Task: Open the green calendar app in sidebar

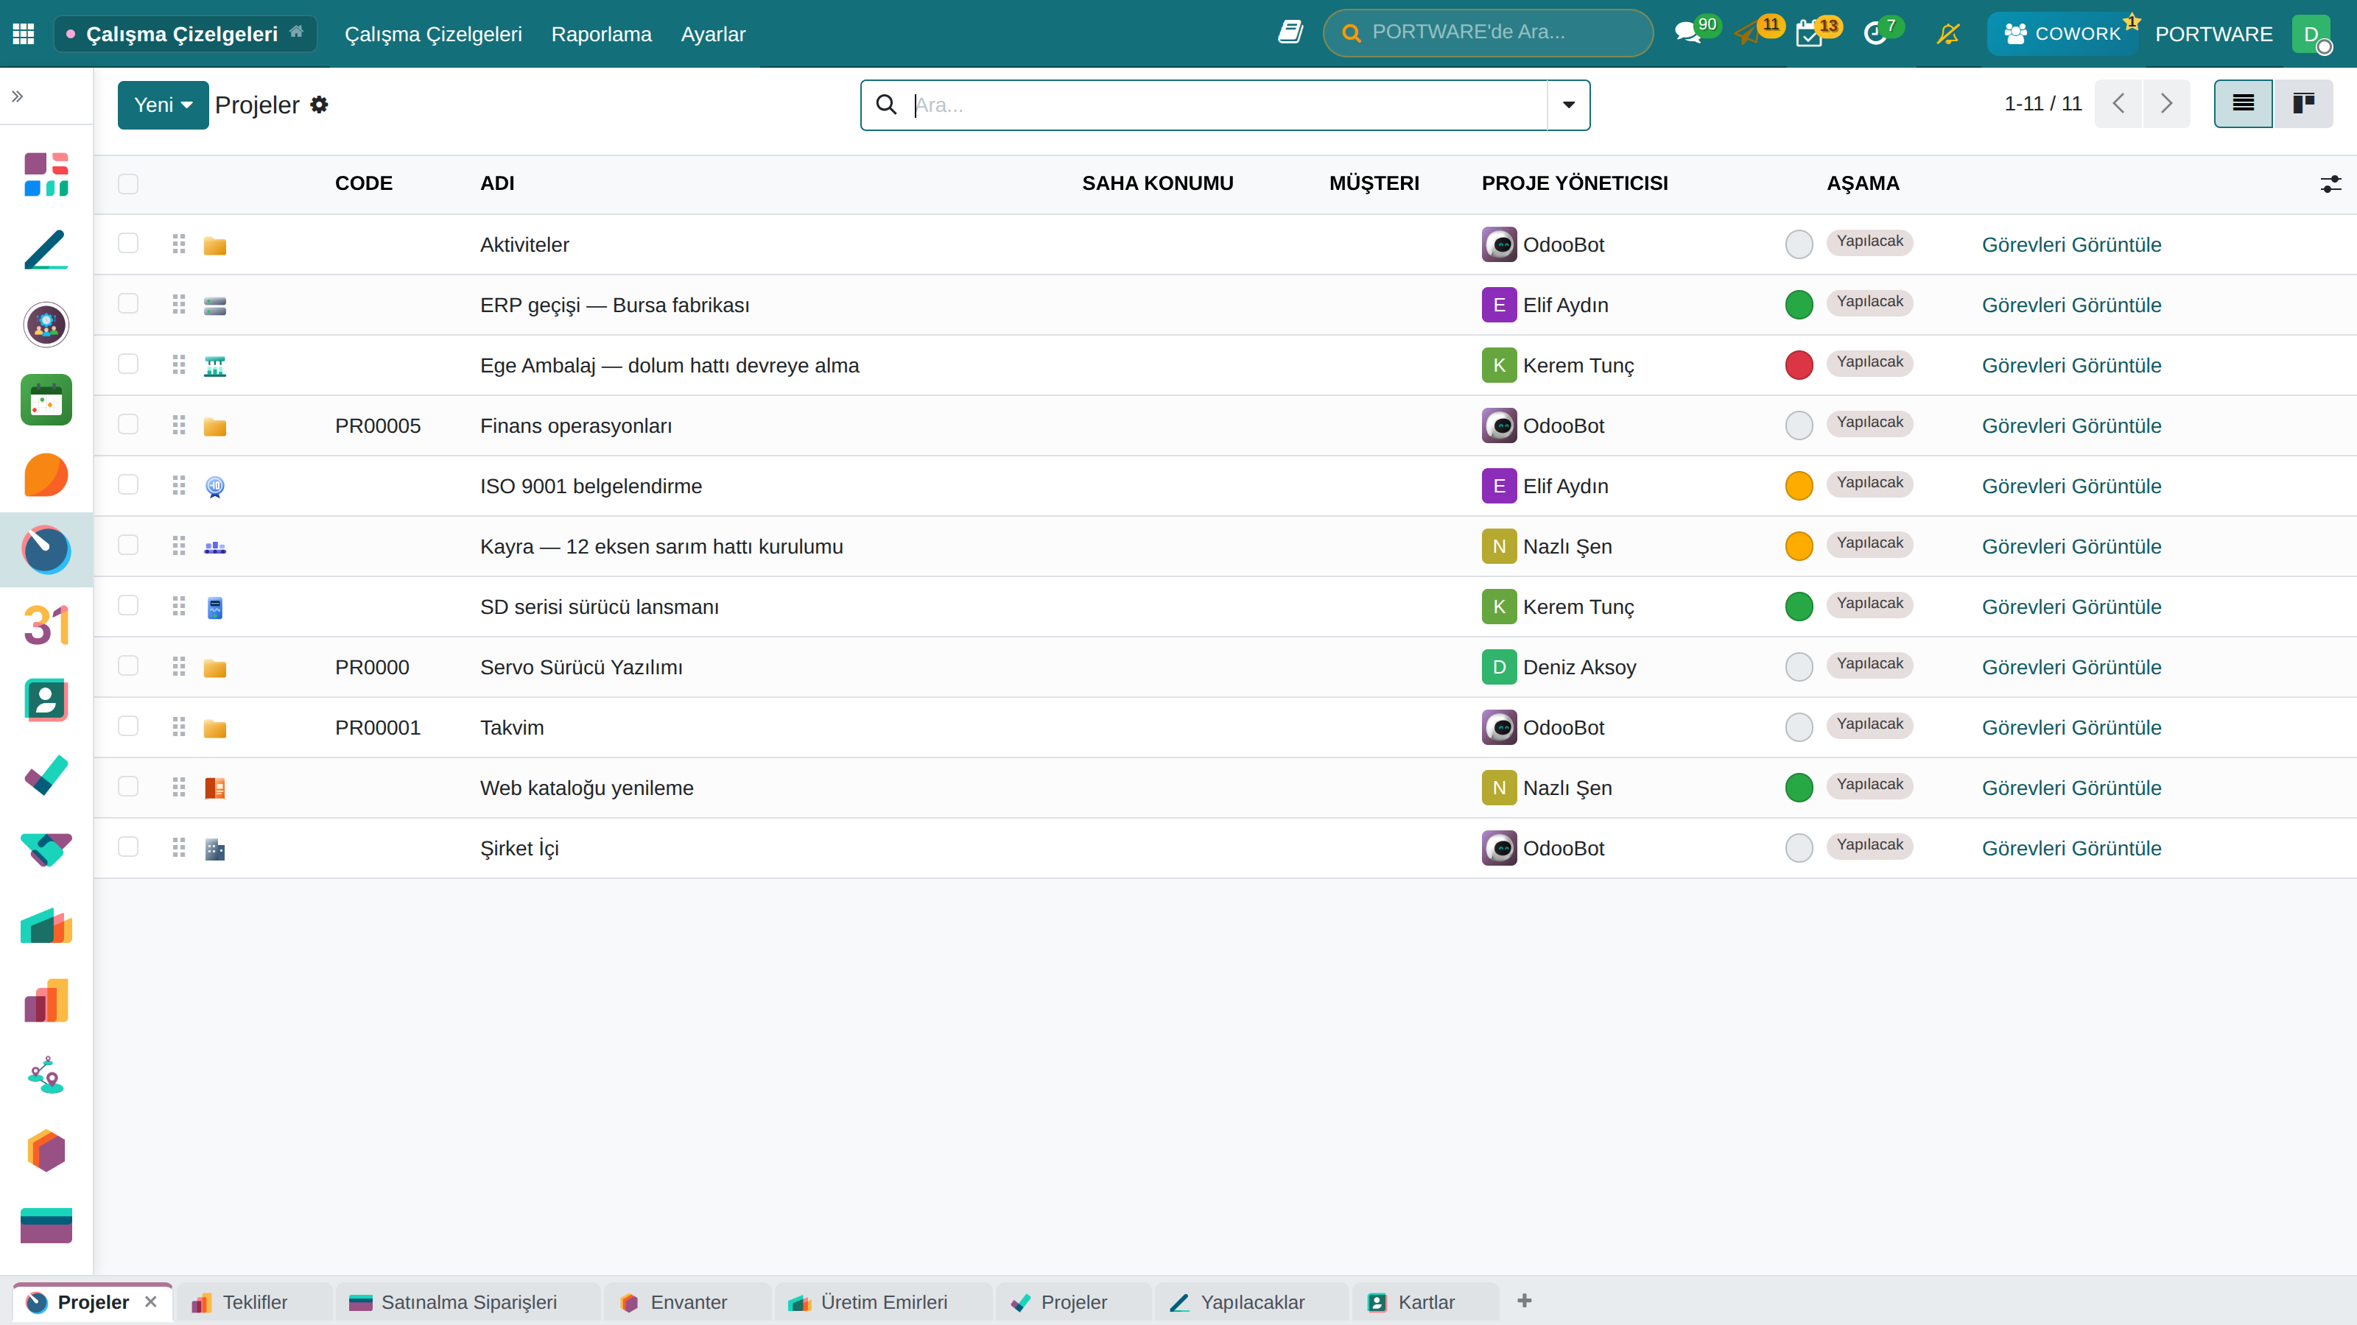Action: [x=46, y=400]
